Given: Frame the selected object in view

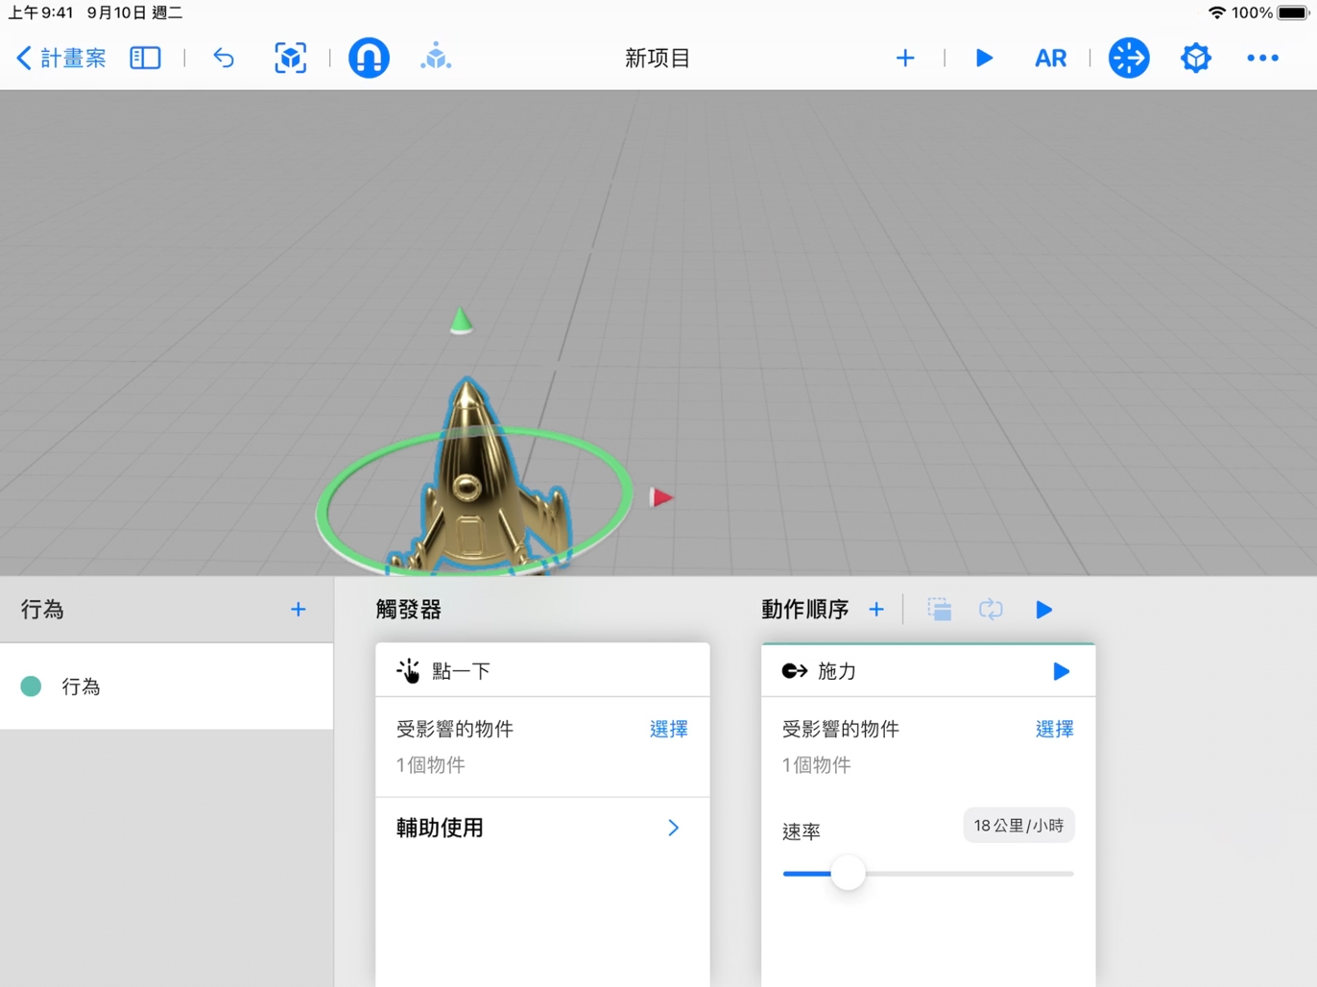Looking at the screenshot, I should click(x=290, y=58).
